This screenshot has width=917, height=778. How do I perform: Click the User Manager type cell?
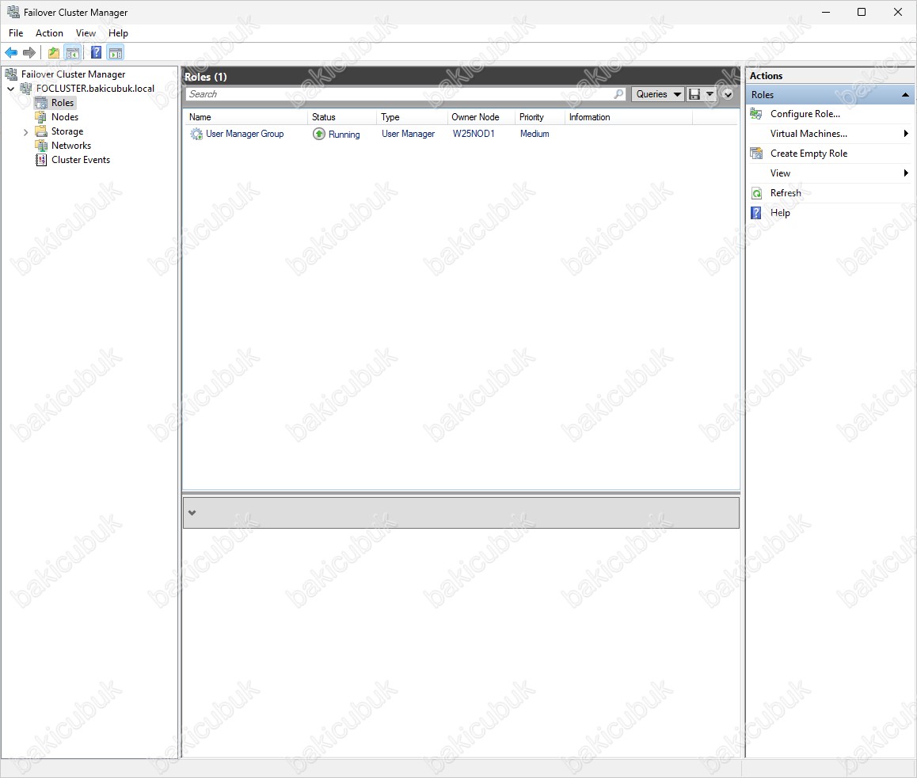point(408,134)
